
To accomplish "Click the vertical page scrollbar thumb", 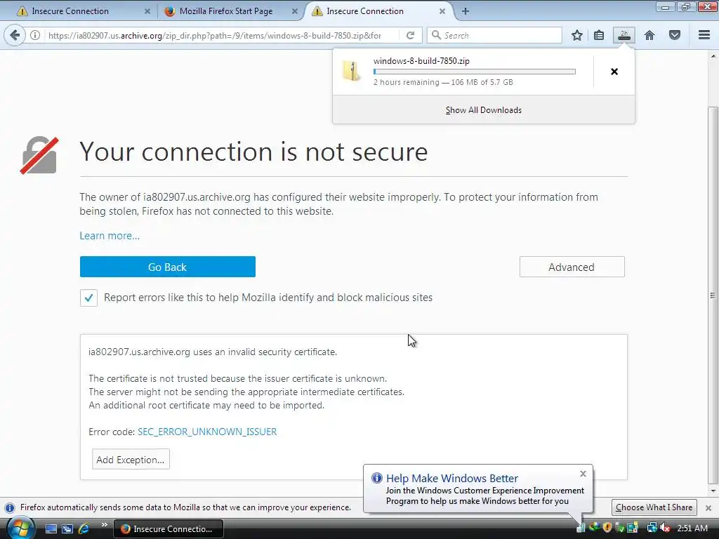I will tap(713, 295).
